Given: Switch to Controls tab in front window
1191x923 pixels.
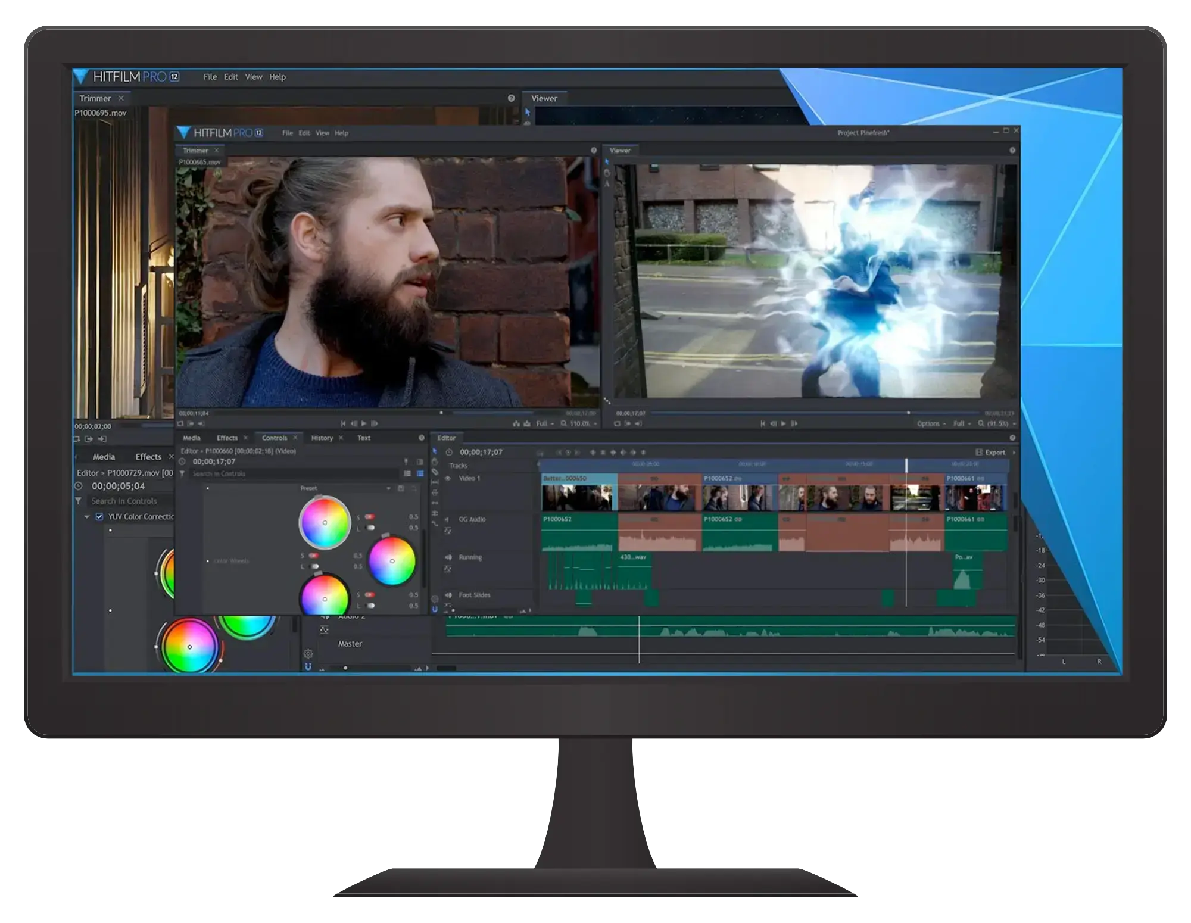Looking at the screenshot, I should [275, 438].
